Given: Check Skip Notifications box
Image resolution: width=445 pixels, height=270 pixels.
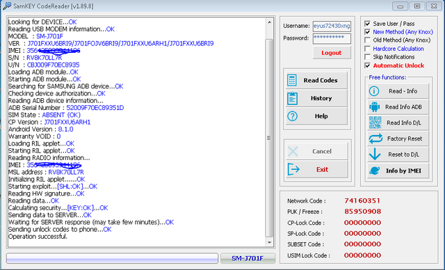Looking at the screenshot, I should [368, 57].
